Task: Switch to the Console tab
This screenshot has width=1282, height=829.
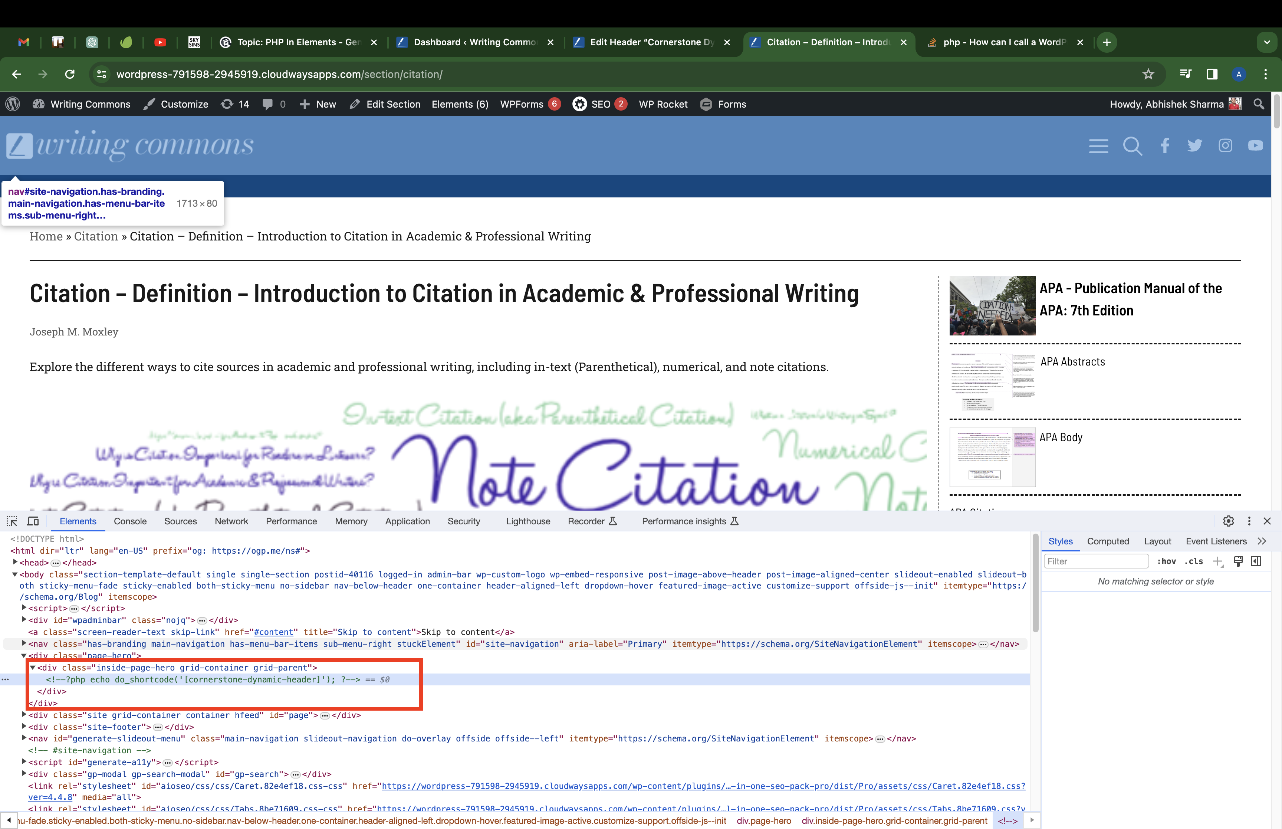Action: click(x=130, y=521)
